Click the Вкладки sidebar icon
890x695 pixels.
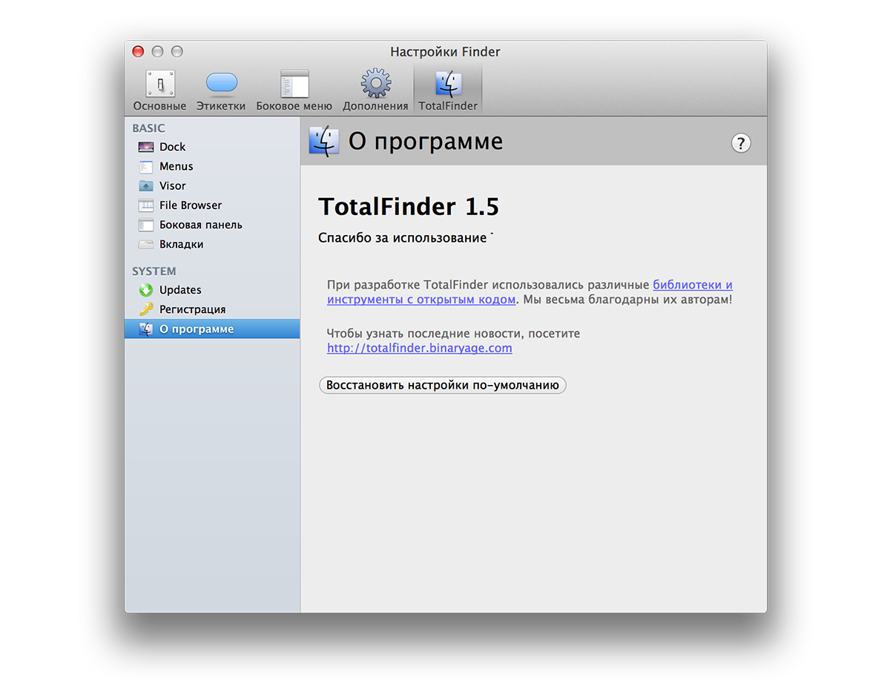click(x=146, y=244)
